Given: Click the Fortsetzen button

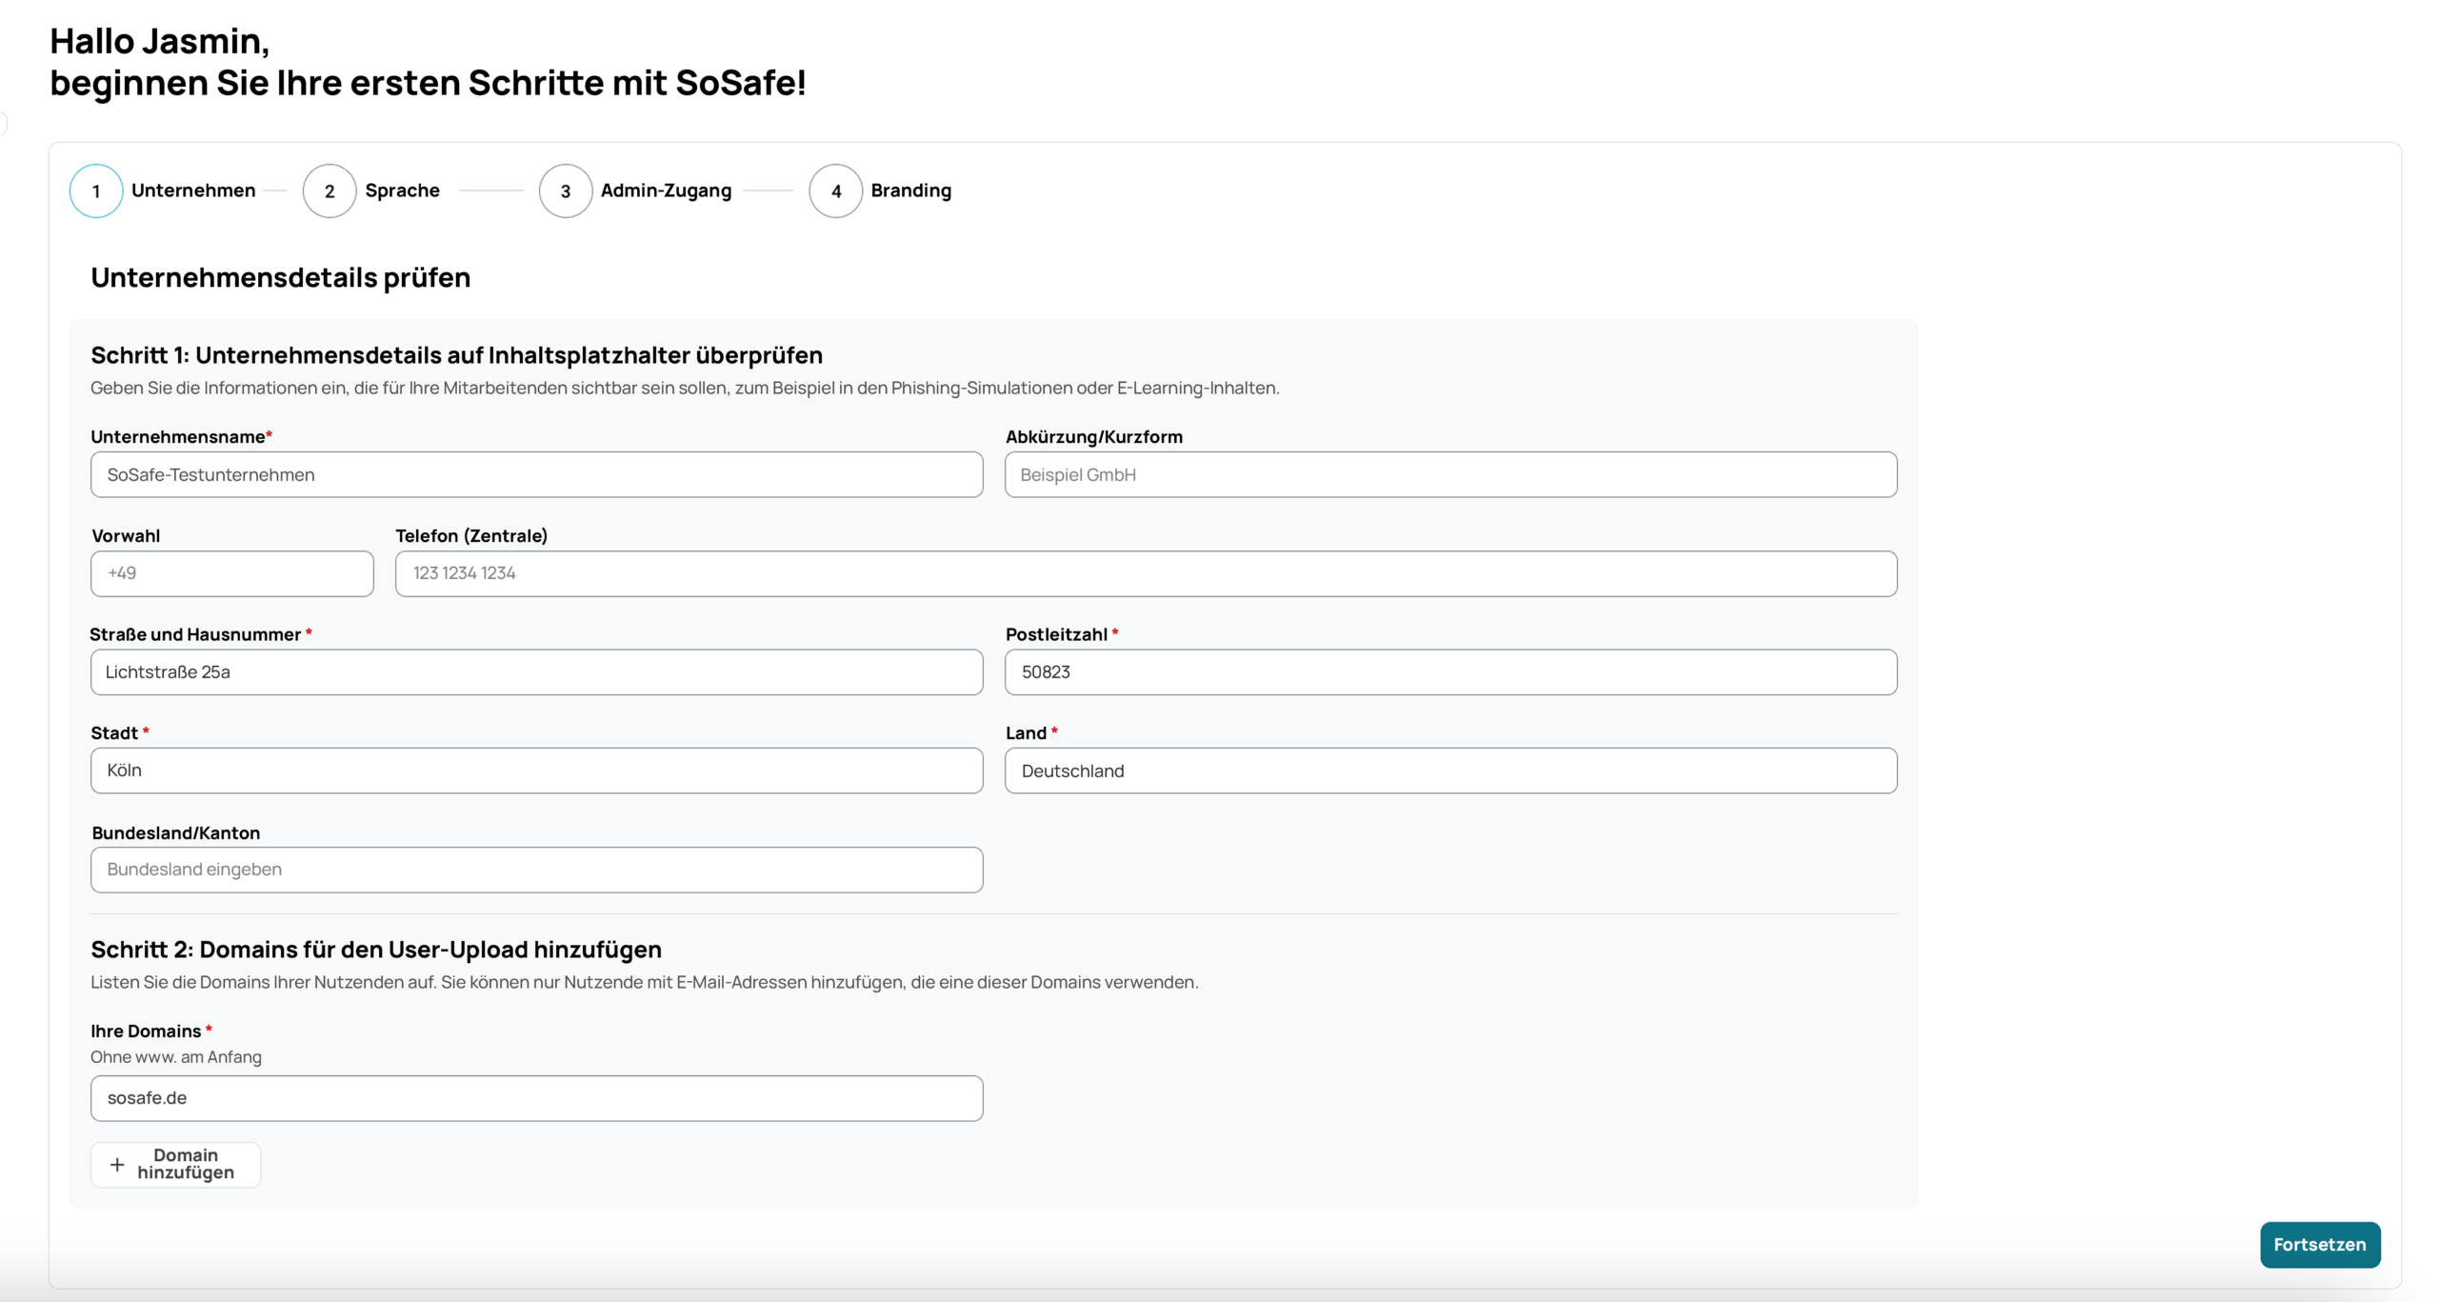Looking at the screenshot, I should pos(2320,1244).
